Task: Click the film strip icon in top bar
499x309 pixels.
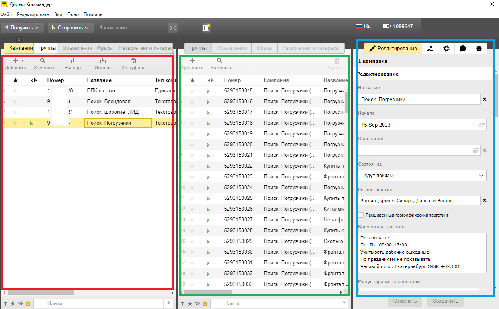Action: click(206, 27)
